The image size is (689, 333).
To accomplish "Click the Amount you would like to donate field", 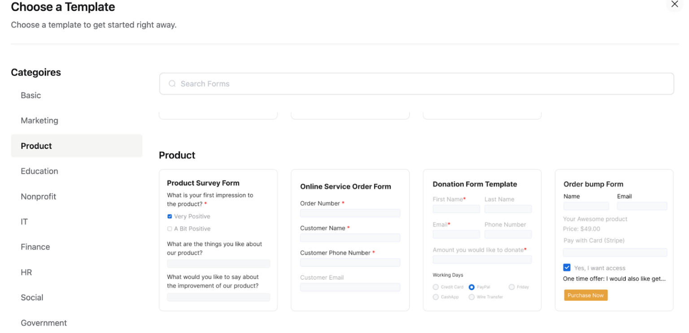I will click(x=482, y=259).
